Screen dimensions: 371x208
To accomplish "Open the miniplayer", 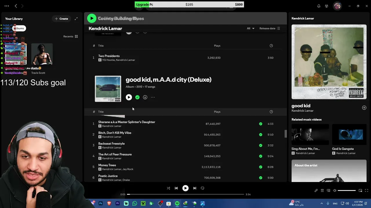I will [360, 191].
